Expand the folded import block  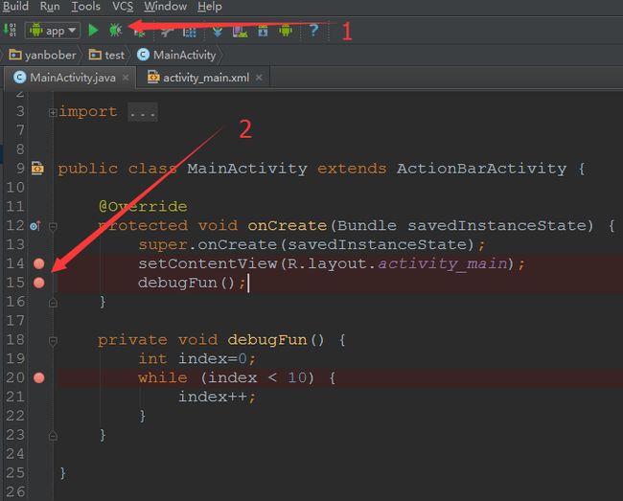pyautogui.click(x=53, y=112)
